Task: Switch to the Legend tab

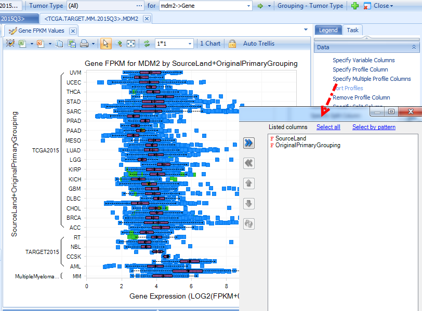Action: [x=328, y=30]
